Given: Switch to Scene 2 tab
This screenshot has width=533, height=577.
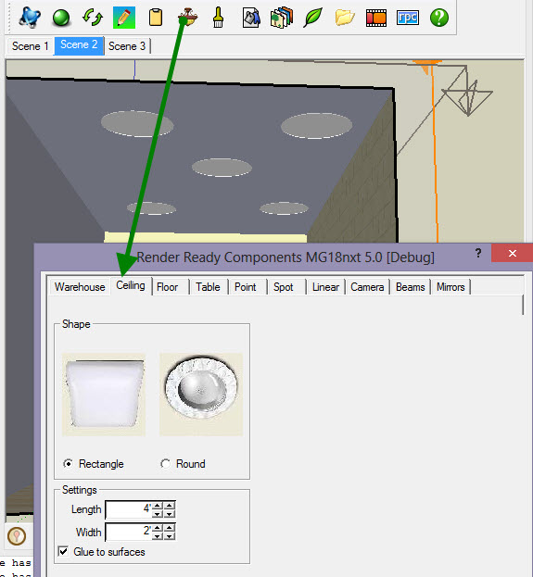Looking at the screenshot, I should click(x=79, y=44).
